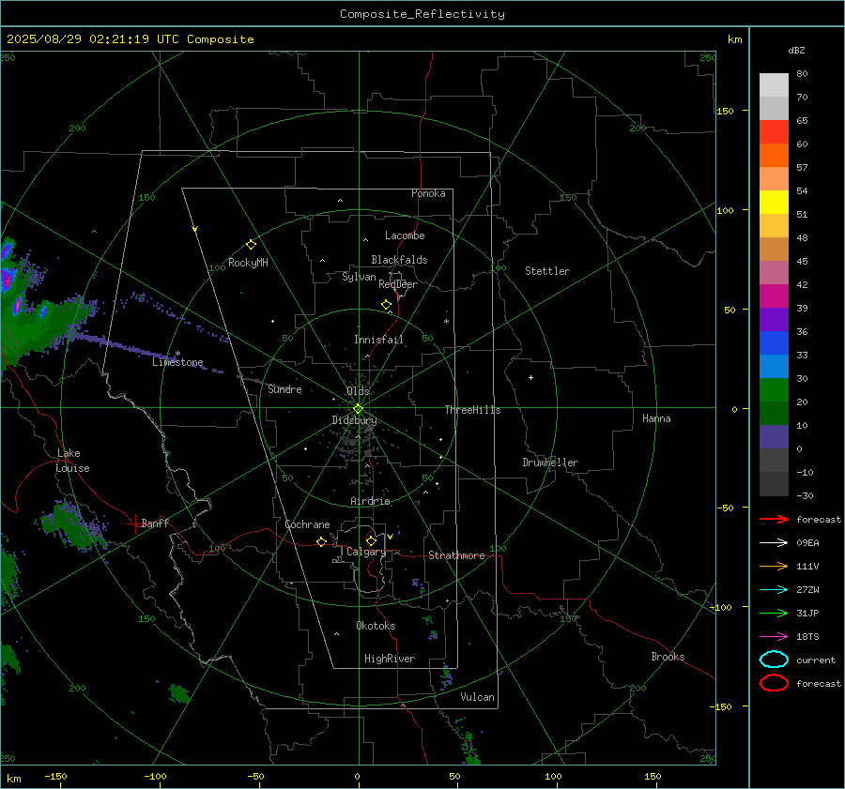Click the Brooks city label
The image size is (845, 789).
pos(668,657)
